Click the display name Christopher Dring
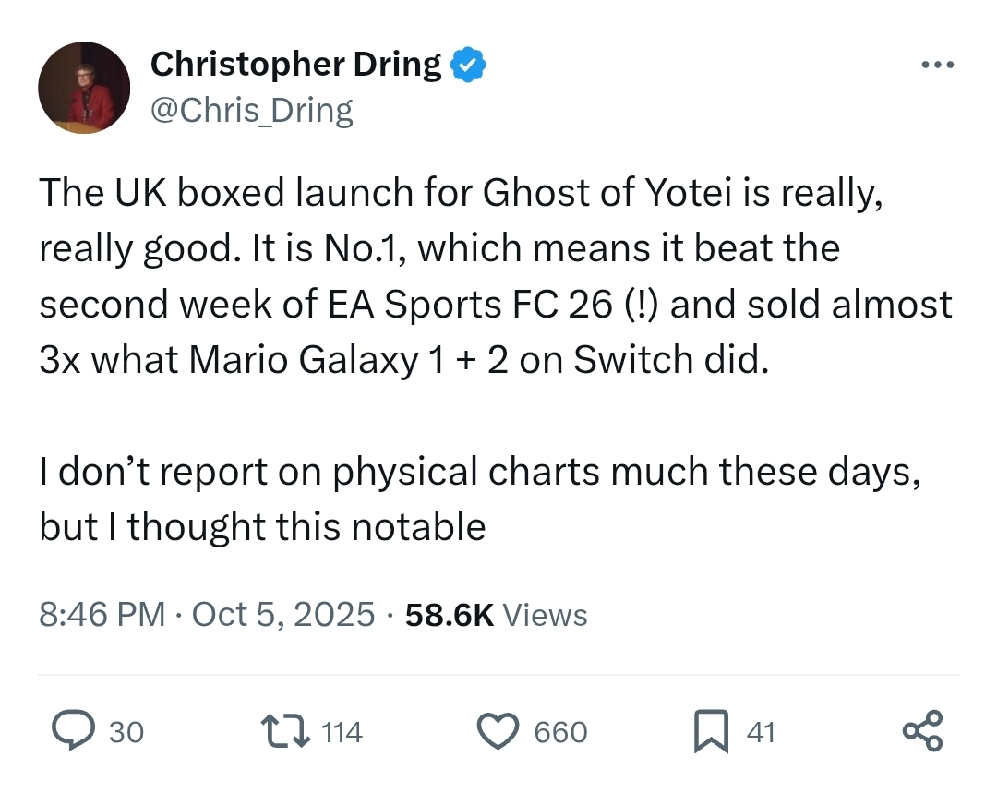 click(x=295, y=65)
